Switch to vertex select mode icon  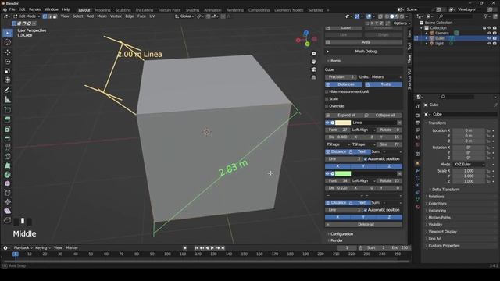tap(45, 16)
